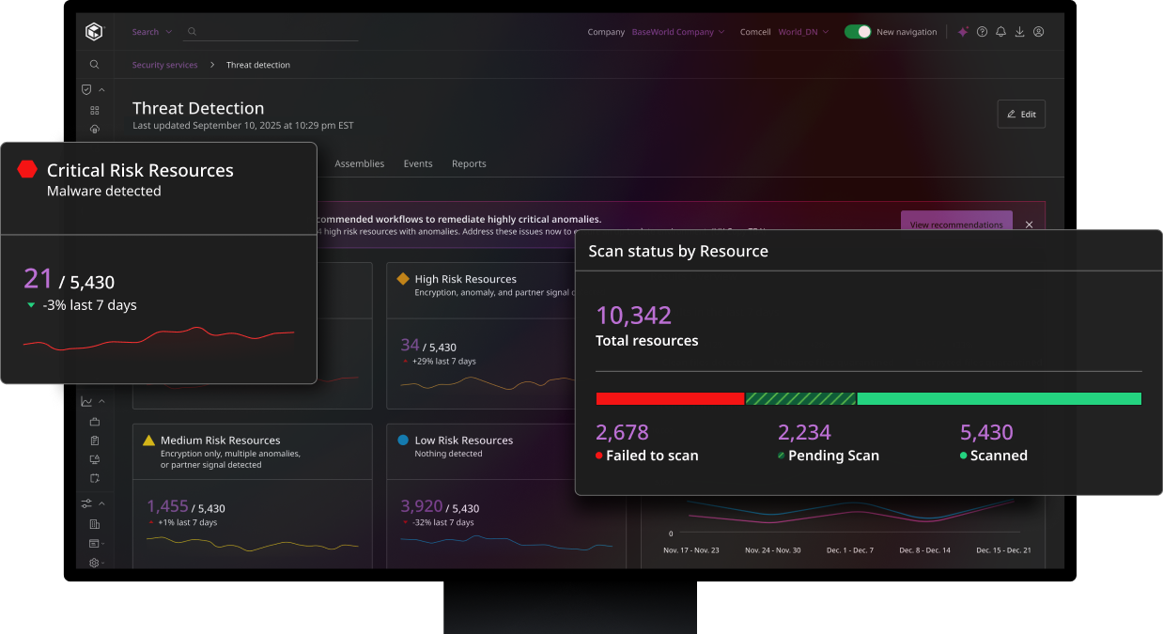Click the AI sparkle assistant icon
The image size is (1163, 634).
(x=963, y=32)
